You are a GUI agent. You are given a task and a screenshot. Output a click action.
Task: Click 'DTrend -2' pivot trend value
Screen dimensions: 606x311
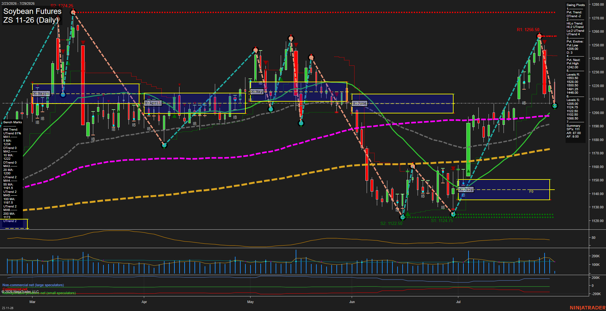[574, 16]
